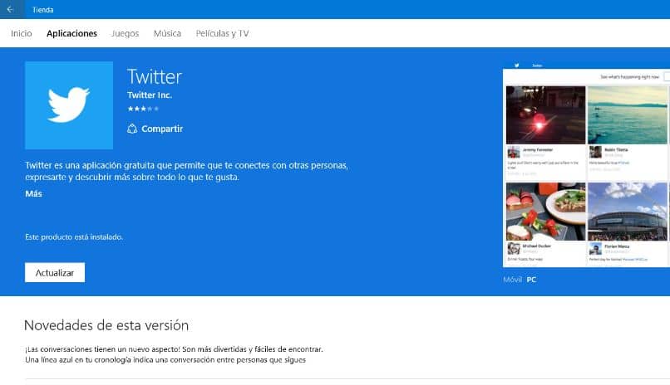Click 'Este producto está instalado' text
This screenshot has height=385, width=670.
click(74, 237)
